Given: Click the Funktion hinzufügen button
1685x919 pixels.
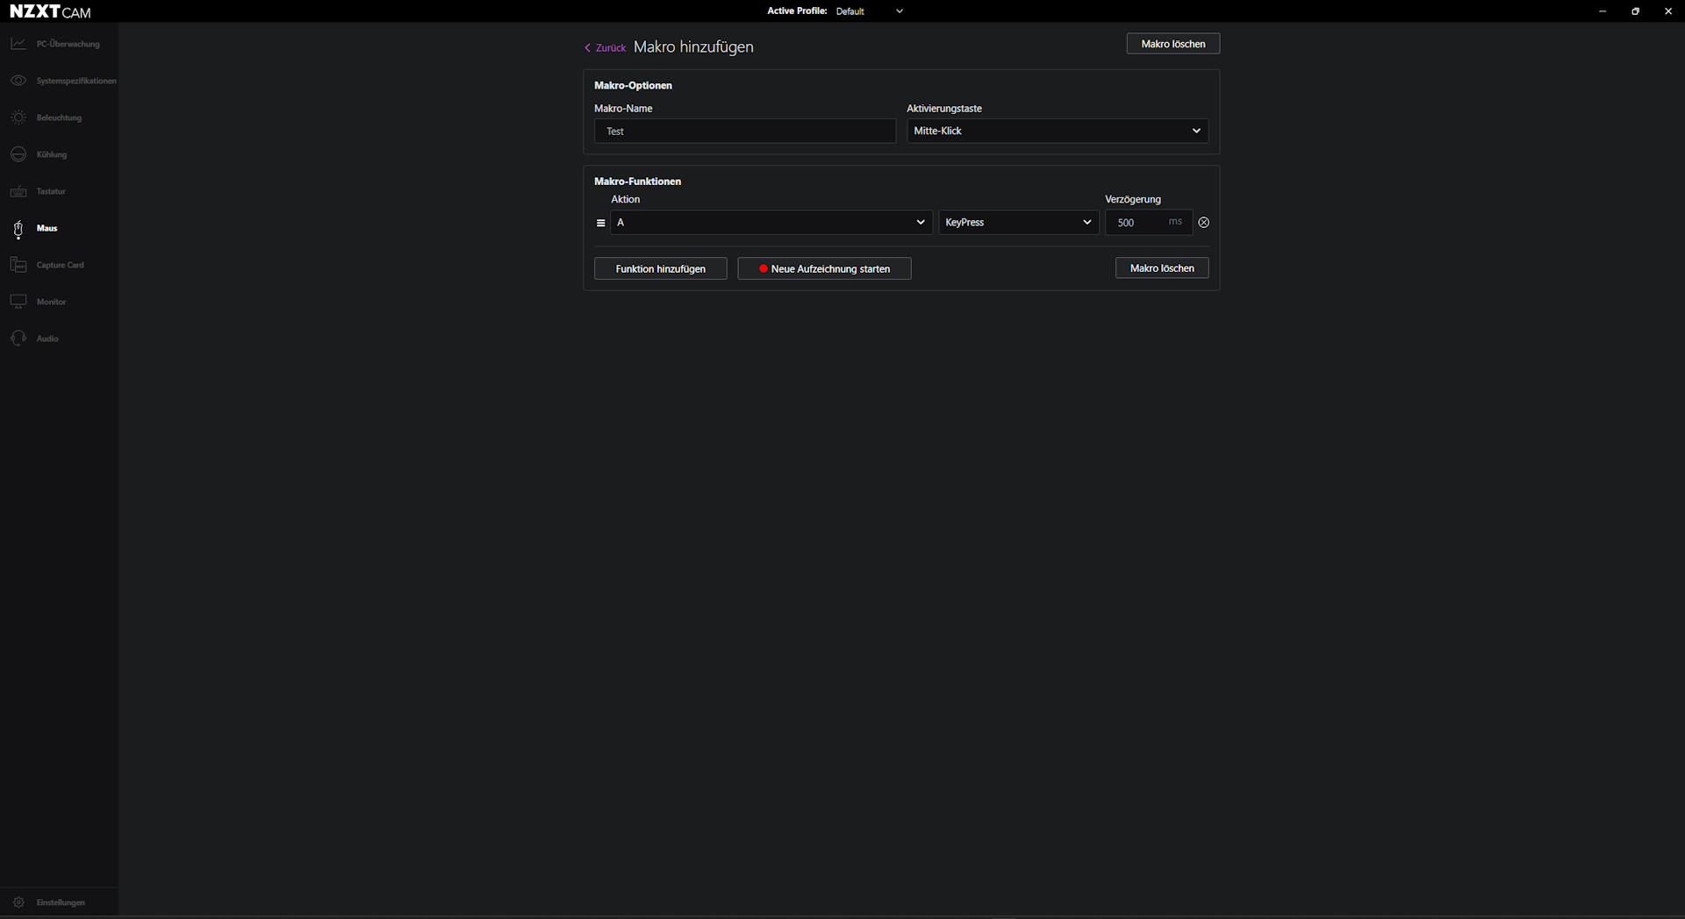Looking at the screenshot, I should coord(660,268).
